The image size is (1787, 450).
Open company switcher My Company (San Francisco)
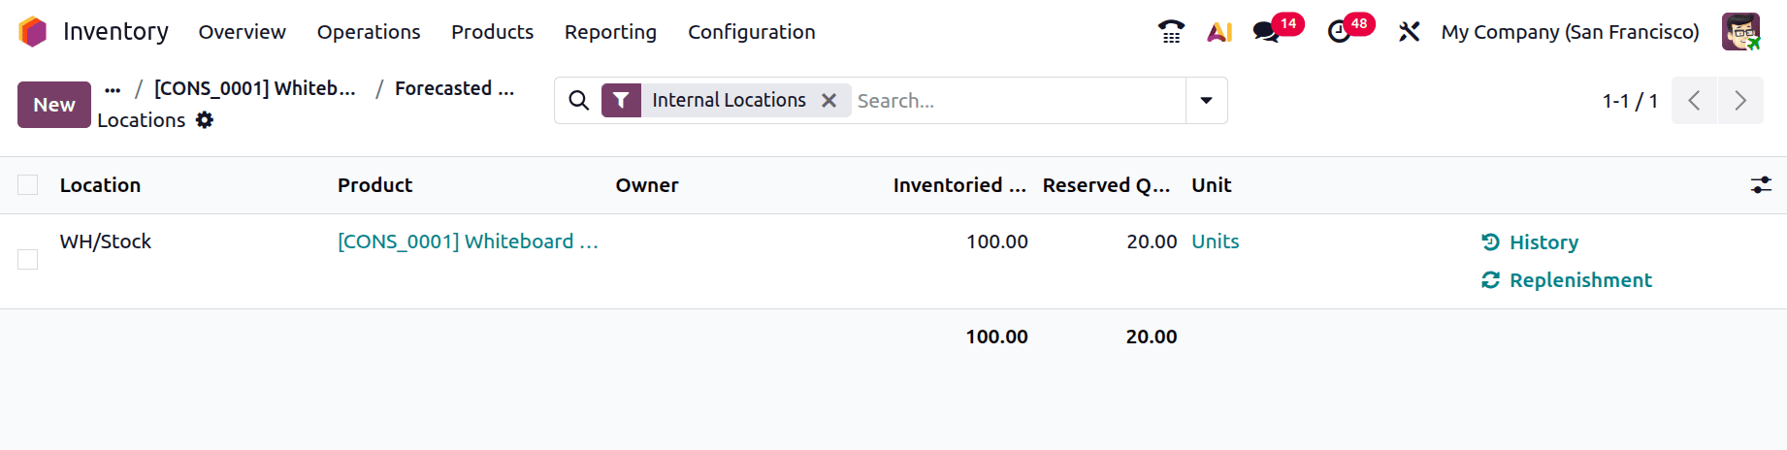(1570, 32)
